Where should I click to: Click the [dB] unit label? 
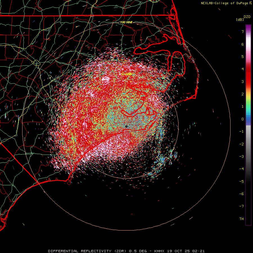240,20
